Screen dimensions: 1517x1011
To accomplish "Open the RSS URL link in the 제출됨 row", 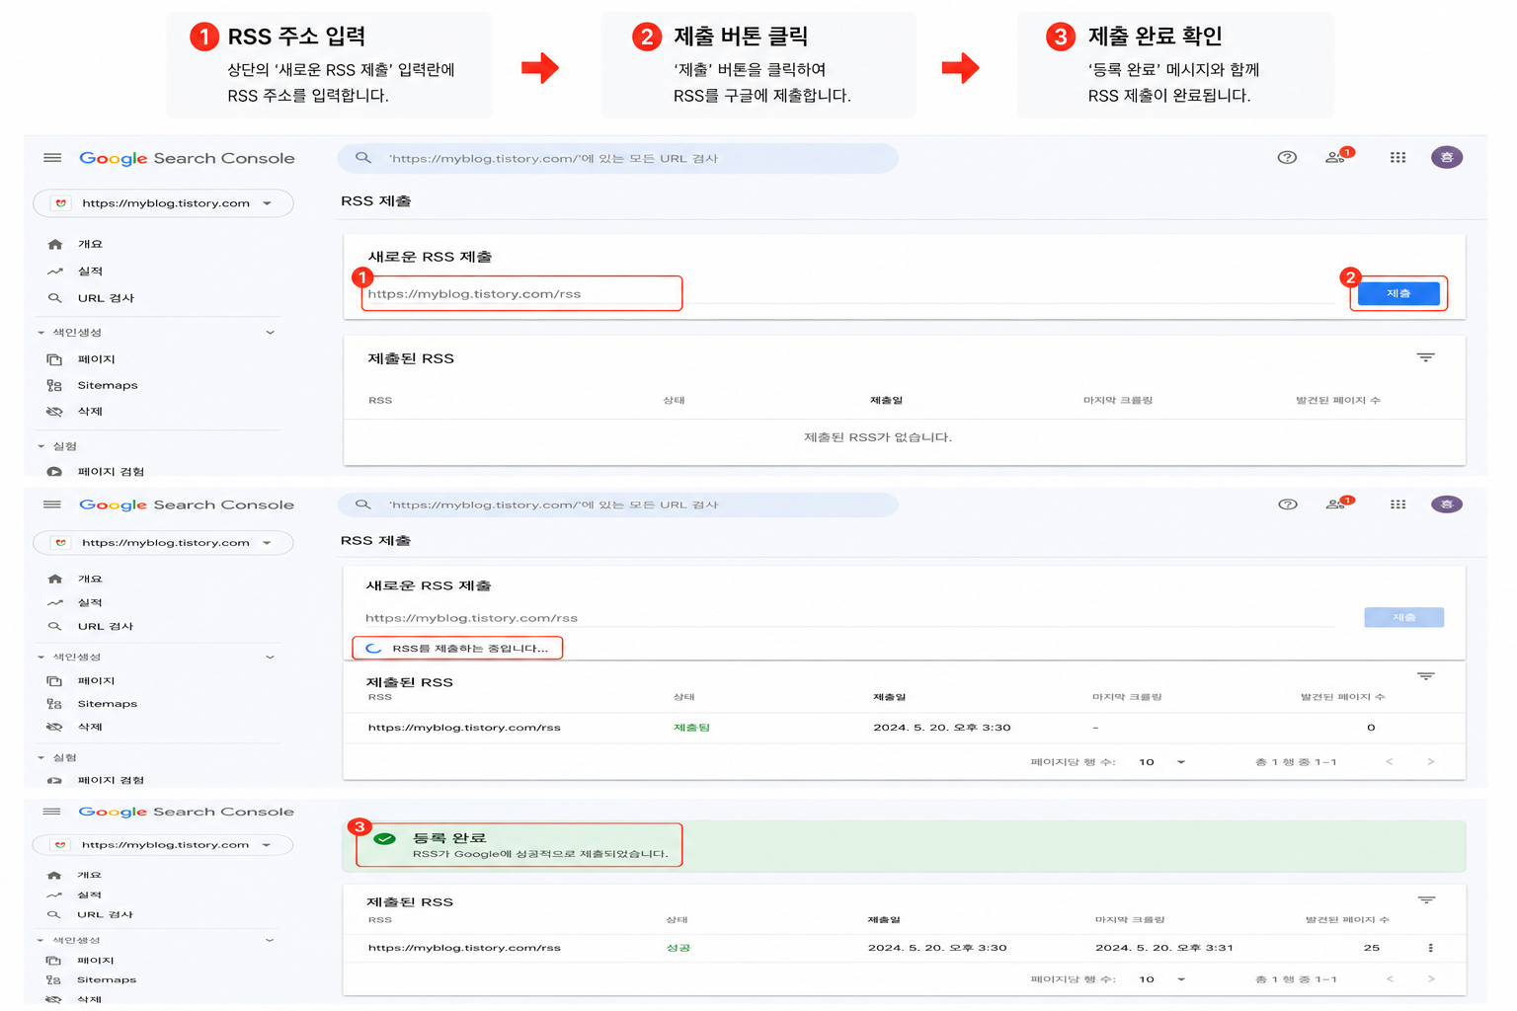I will pyautogui.click(x=464, y=728).
